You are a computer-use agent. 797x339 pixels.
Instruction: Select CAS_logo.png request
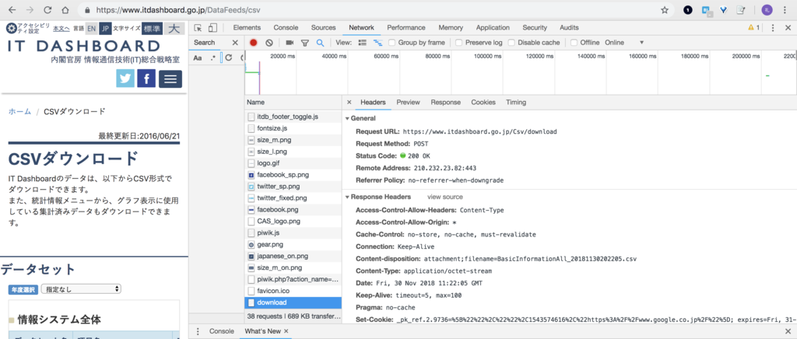click(x=293, y=222)
